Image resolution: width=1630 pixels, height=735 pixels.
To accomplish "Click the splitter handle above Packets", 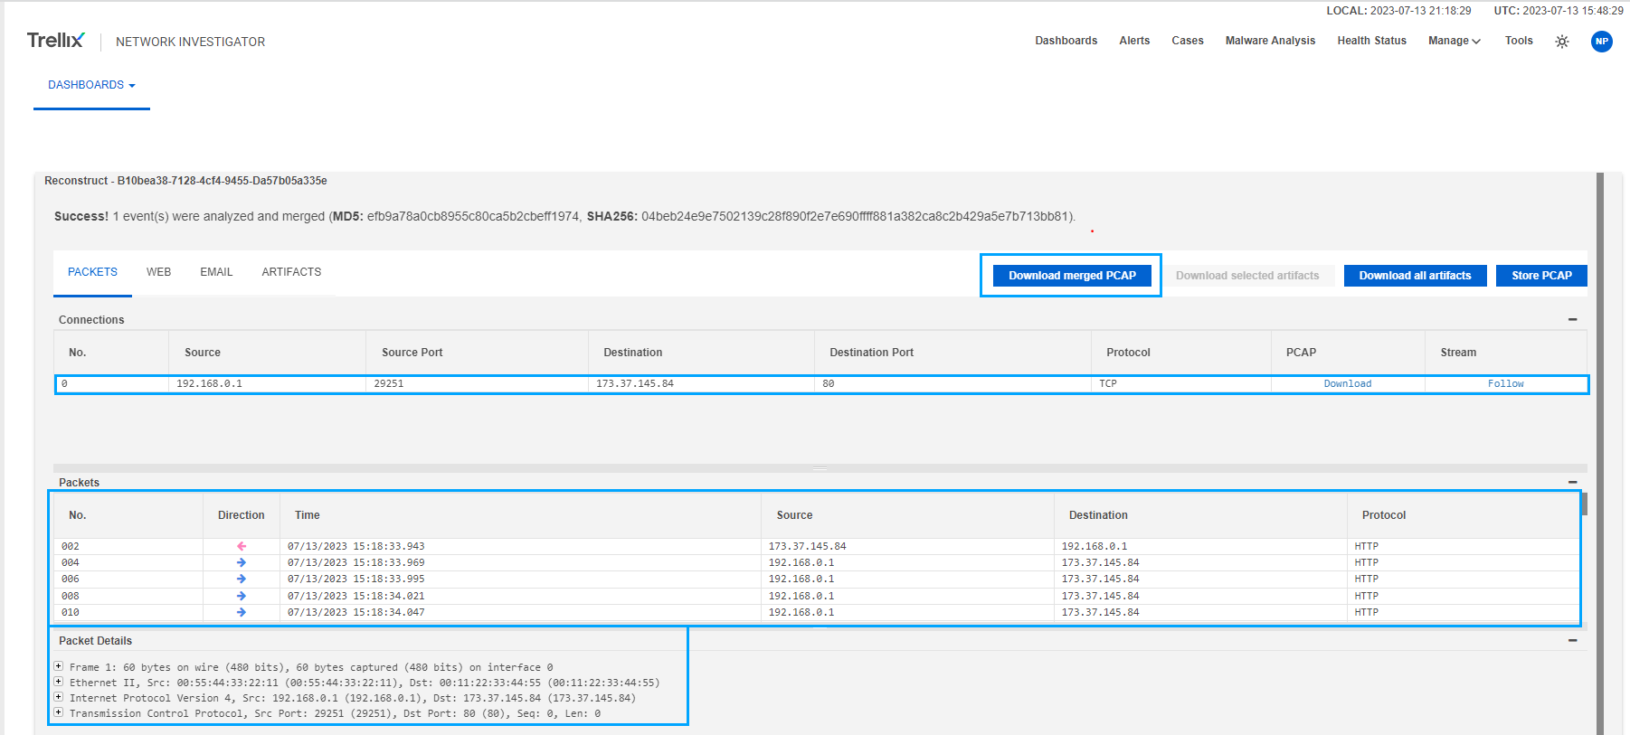I will click(820, 468).
